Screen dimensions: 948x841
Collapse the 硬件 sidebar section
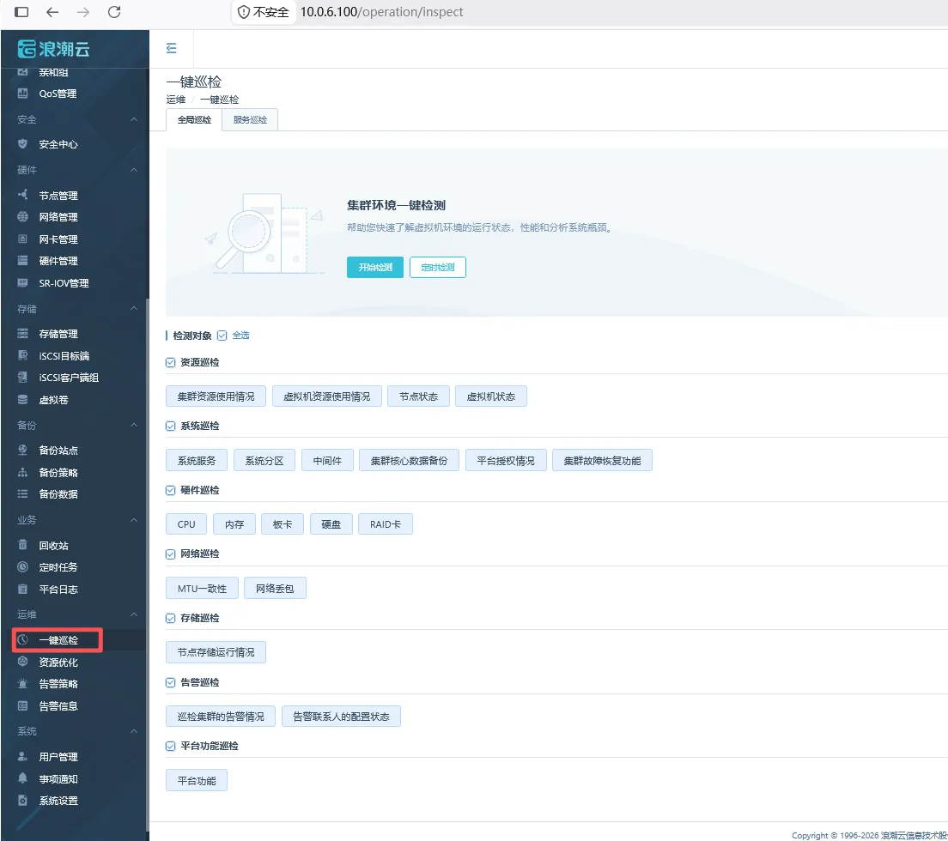pos(134,170)
